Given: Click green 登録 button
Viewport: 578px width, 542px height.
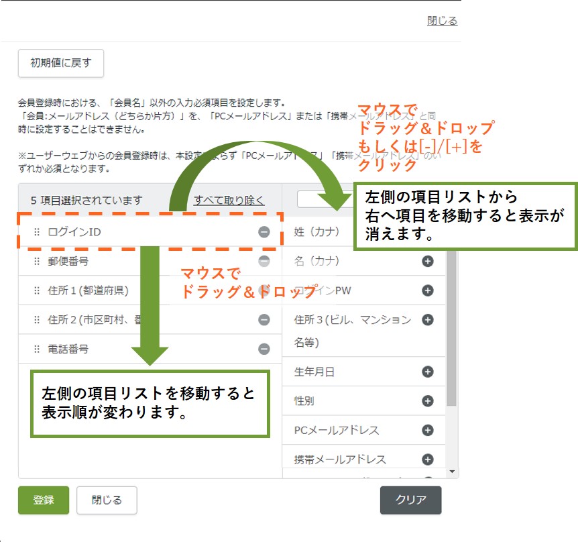Looking at the screenshot, I should click(x=44, y=500).
